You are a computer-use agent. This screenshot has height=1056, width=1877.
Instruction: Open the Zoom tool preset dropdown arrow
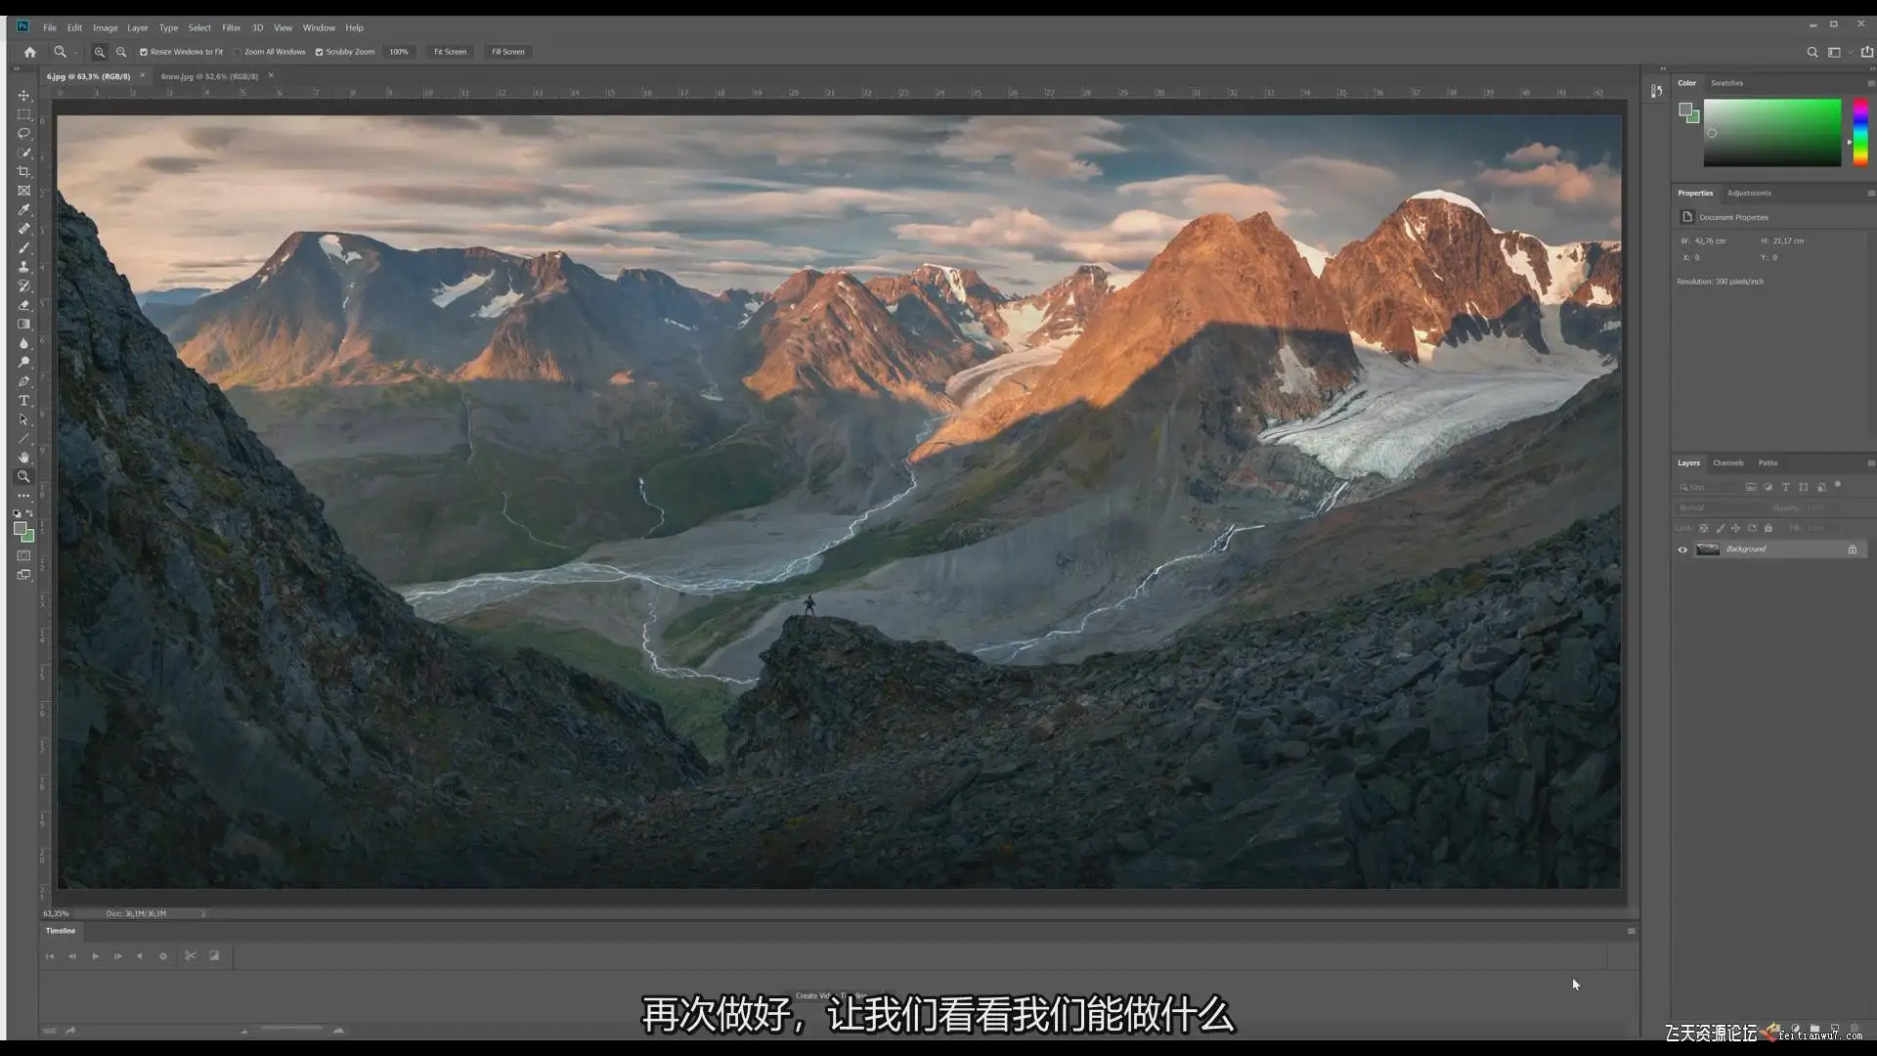coord(75,53)
